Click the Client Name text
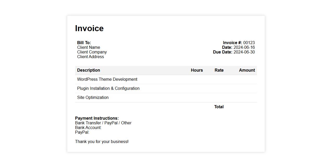 pos(89,47)
